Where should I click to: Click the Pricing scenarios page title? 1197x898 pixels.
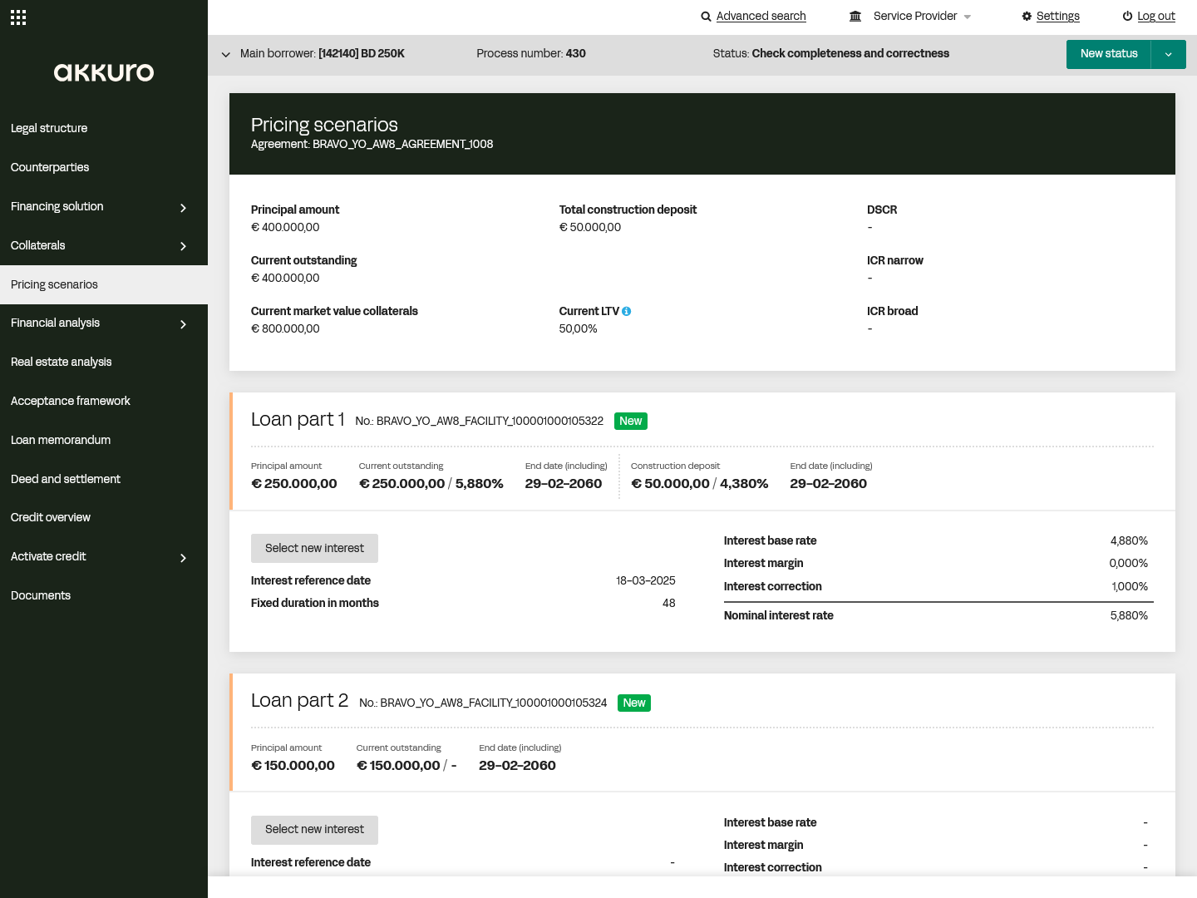coord(324,125)
